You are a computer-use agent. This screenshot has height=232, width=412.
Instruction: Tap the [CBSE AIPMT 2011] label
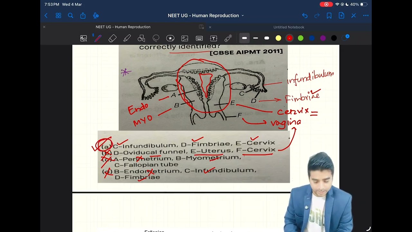pos(246,52)
